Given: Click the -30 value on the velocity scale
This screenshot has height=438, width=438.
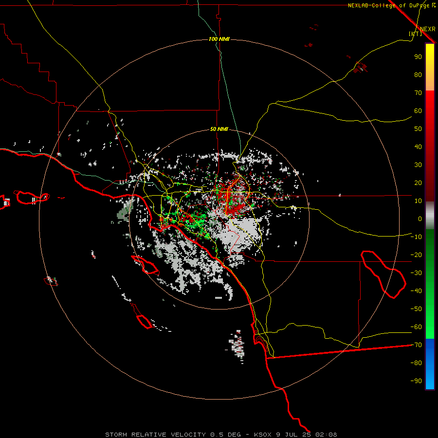Looking at the screenshot, I should (x=416, y=273).
